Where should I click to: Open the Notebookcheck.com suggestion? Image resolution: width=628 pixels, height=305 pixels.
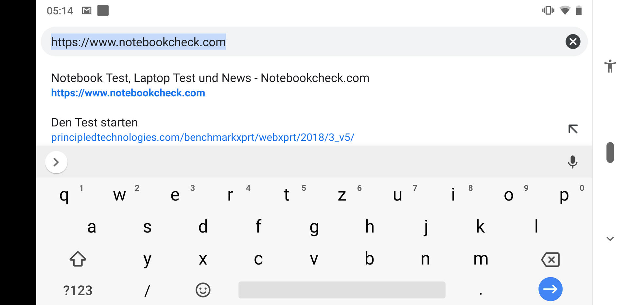[210, 85]
